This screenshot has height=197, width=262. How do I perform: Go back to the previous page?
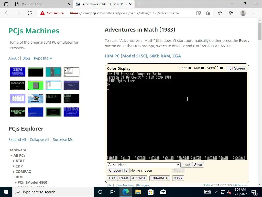[x=7, y=13]
